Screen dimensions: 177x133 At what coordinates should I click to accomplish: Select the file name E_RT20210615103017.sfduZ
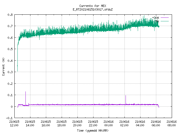[x=93, y=9]
